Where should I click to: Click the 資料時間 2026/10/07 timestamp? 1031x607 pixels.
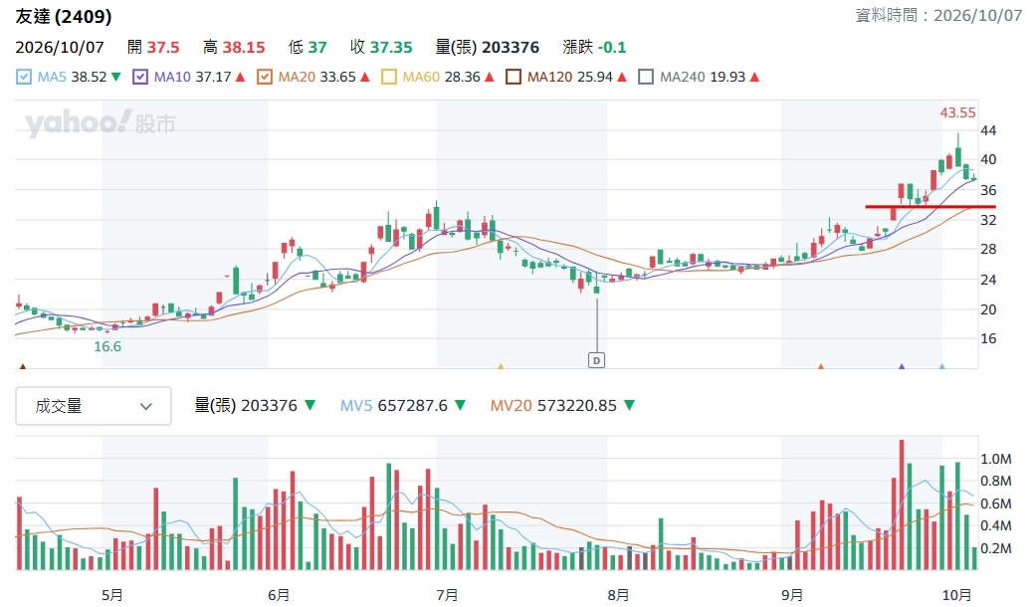[938, 15]
